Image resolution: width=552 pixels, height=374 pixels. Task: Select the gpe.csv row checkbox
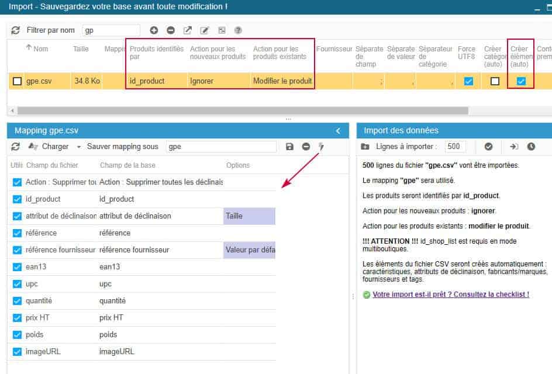coord(18,81)
